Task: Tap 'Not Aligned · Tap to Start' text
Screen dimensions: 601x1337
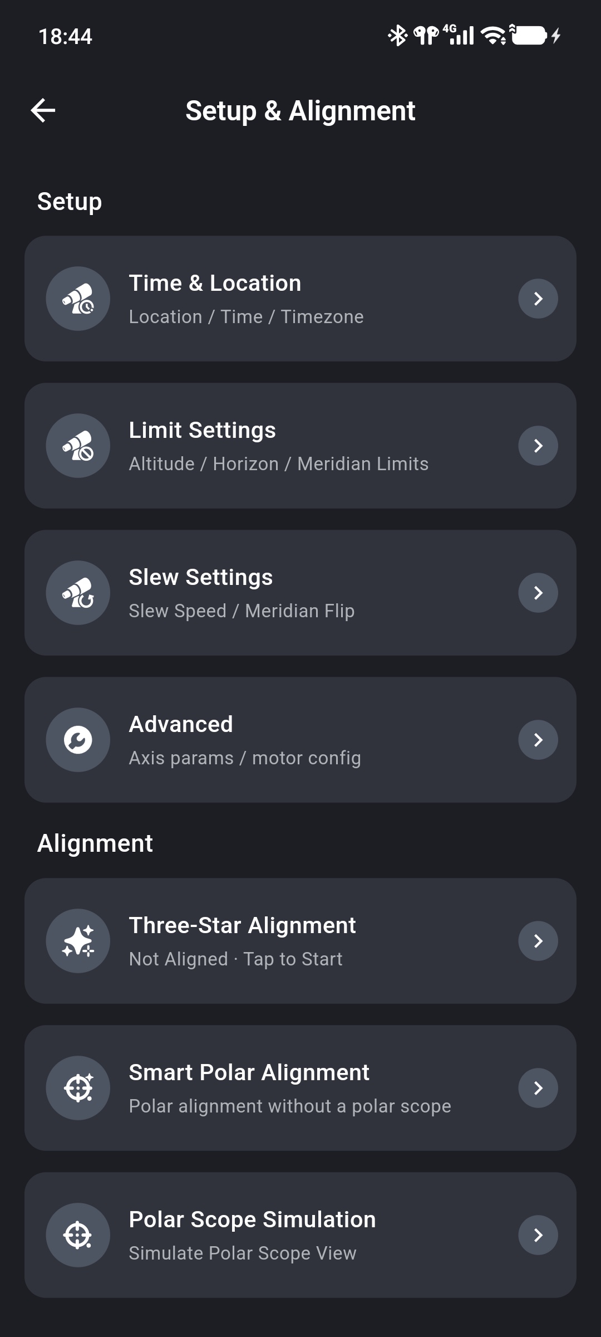Action: pos(235,959)
